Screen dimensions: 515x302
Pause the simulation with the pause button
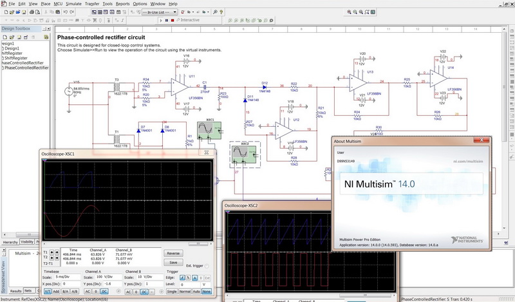(x=167, y=20)
